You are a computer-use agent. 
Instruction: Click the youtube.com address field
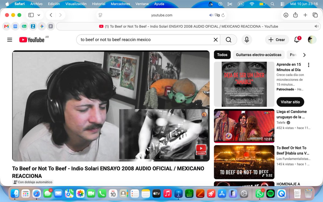(161, 15)
